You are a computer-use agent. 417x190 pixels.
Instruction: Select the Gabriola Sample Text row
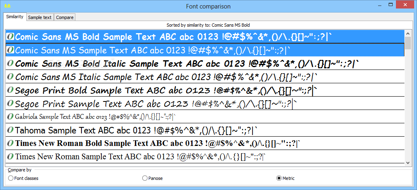[205, 116]
